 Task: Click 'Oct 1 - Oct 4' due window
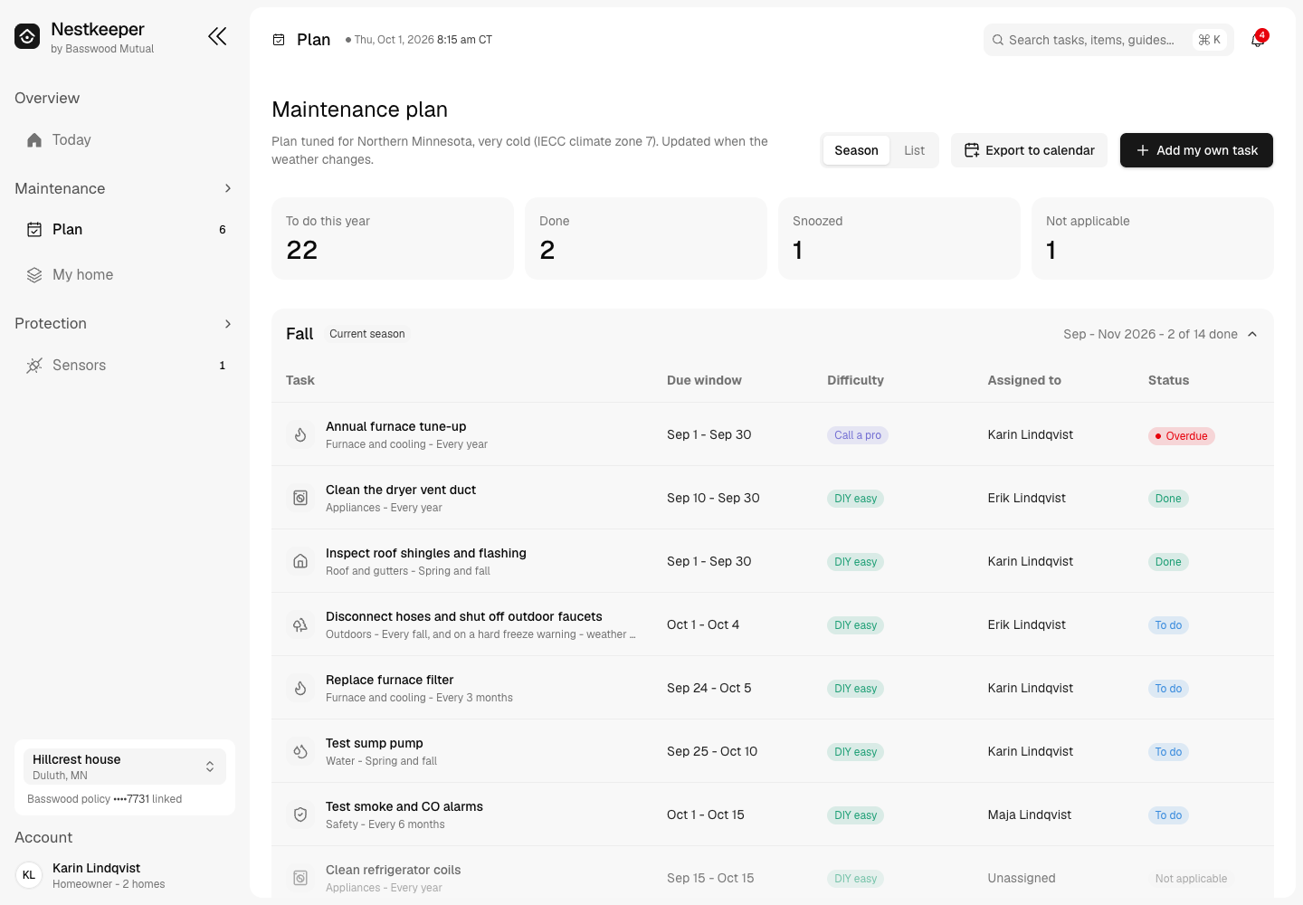[703, 624]
